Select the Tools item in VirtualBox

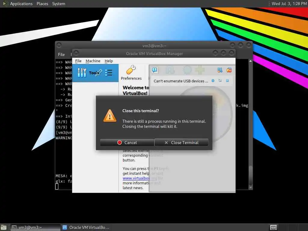(95, 73)
